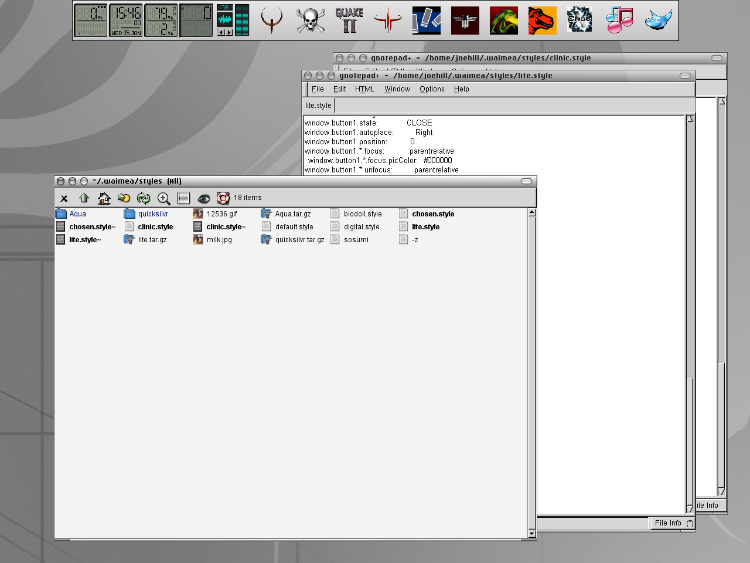Open the red dinosaur Mozilla launcher

[x=543, y=21]
